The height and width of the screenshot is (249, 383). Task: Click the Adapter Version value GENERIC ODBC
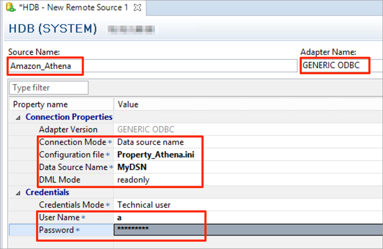pyautogui.click(x=146, y=129)
